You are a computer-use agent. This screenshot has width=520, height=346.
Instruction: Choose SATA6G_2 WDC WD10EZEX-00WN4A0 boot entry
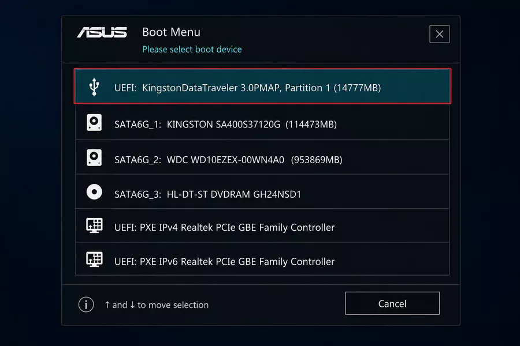tap(262, 157)
